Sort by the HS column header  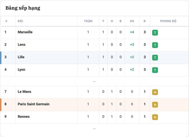click(132, 21)
